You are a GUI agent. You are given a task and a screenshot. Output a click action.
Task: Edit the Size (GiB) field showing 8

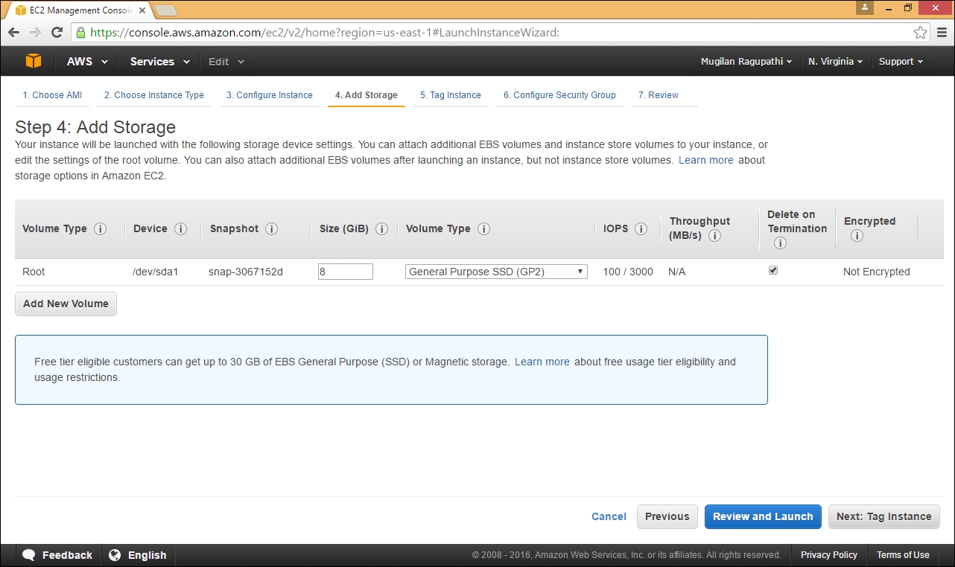coord(346,272)
